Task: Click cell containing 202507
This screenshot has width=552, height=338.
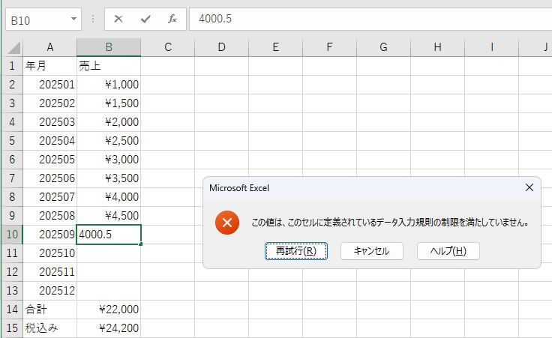Action: (50, 197)
